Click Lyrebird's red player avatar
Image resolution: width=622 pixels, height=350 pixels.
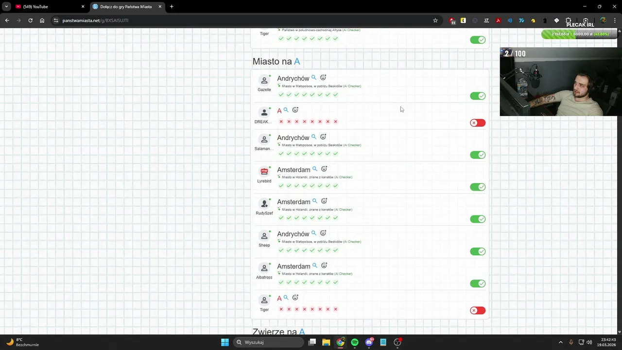tap(264, 171)
